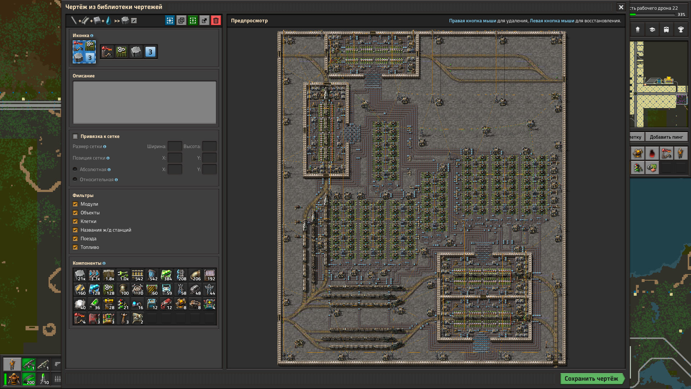Click the combined blueprint icon preview

(84, 52)
